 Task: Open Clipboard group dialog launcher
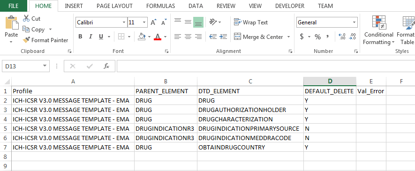[69, 52]
